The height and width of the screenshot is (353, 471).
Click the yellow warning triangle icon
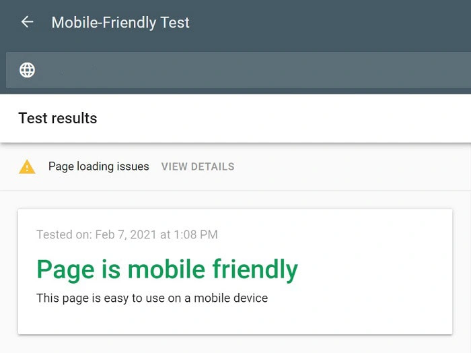(x=27, y=167)
